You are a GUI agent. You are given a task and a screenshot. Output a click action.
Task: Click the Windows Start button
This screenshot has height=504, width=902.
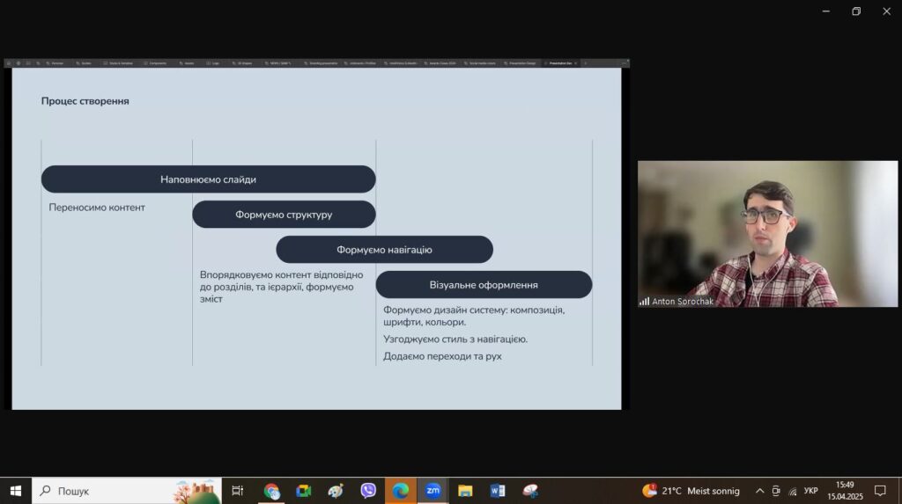(x=16, y=491)
